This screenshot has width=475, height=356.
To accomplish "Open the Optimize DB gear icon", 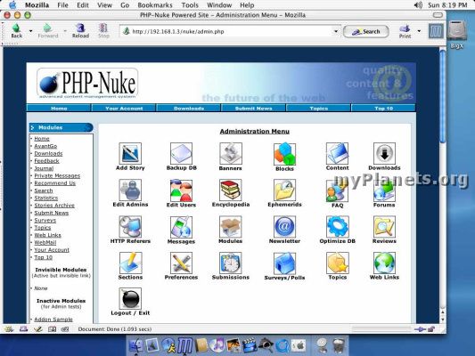I will (337, 227).
